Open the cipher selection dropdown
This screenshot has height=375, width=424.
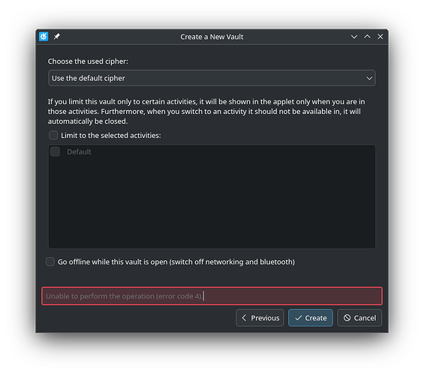(x=212, y=78)
